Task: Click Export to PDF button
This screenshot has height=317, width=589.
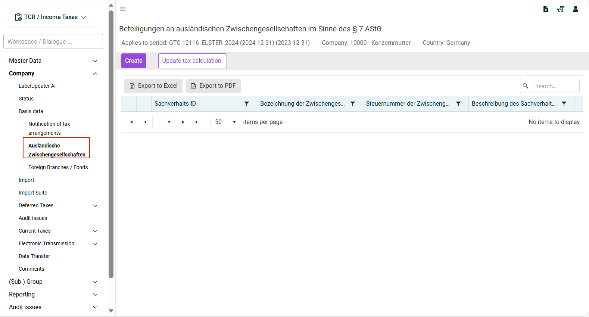Action: pyautogui.click(x=213, y=86)
